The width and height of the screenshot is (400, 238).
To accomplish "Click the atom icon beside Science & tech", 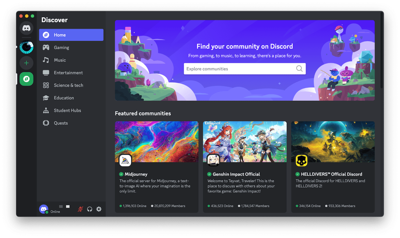I will click(46, 85).
